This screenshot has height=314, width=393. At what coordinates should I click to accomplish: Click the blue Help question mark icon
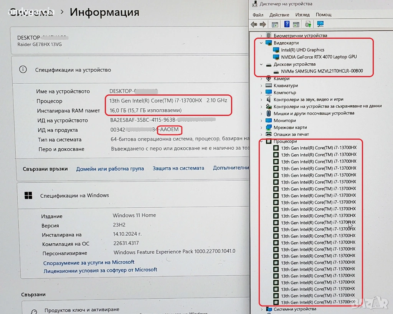(287, 25)
